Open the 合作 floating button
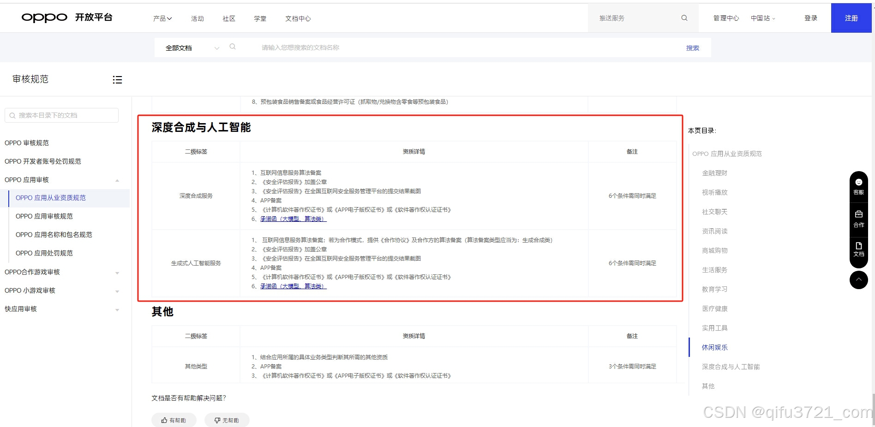 tap(859, 219)
